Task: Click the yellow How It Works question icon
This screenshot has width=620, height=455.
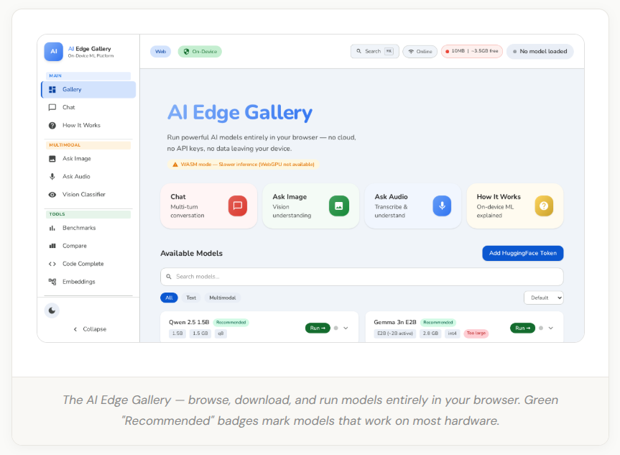Action: point(544,206)
